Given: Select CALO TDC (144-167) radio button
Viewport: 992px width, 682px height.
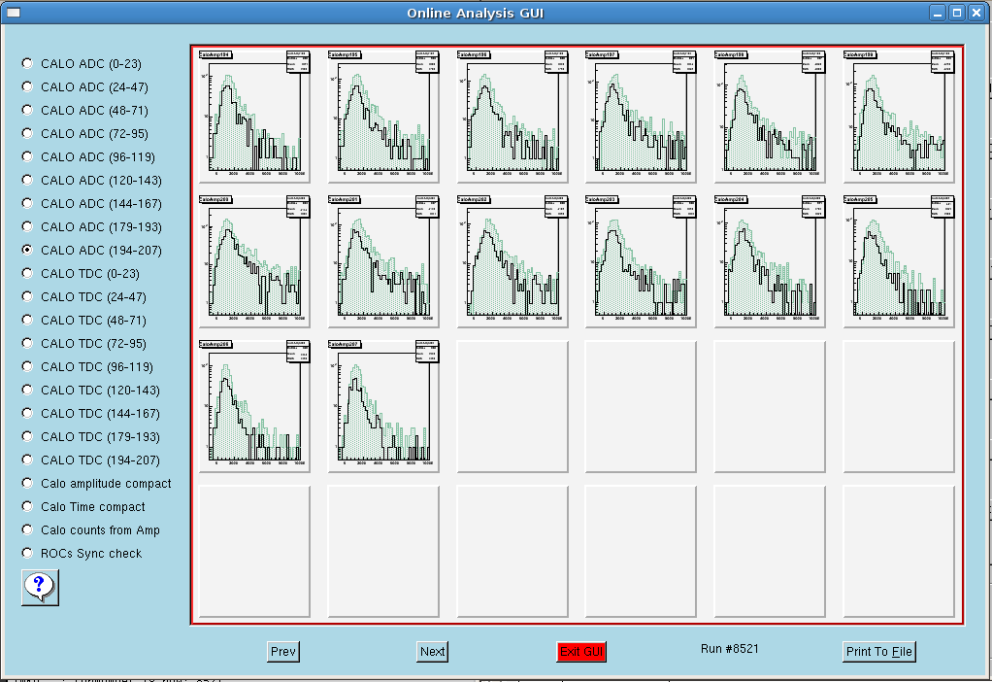Looking at the screenshot, I should click(x=27, y=414).
